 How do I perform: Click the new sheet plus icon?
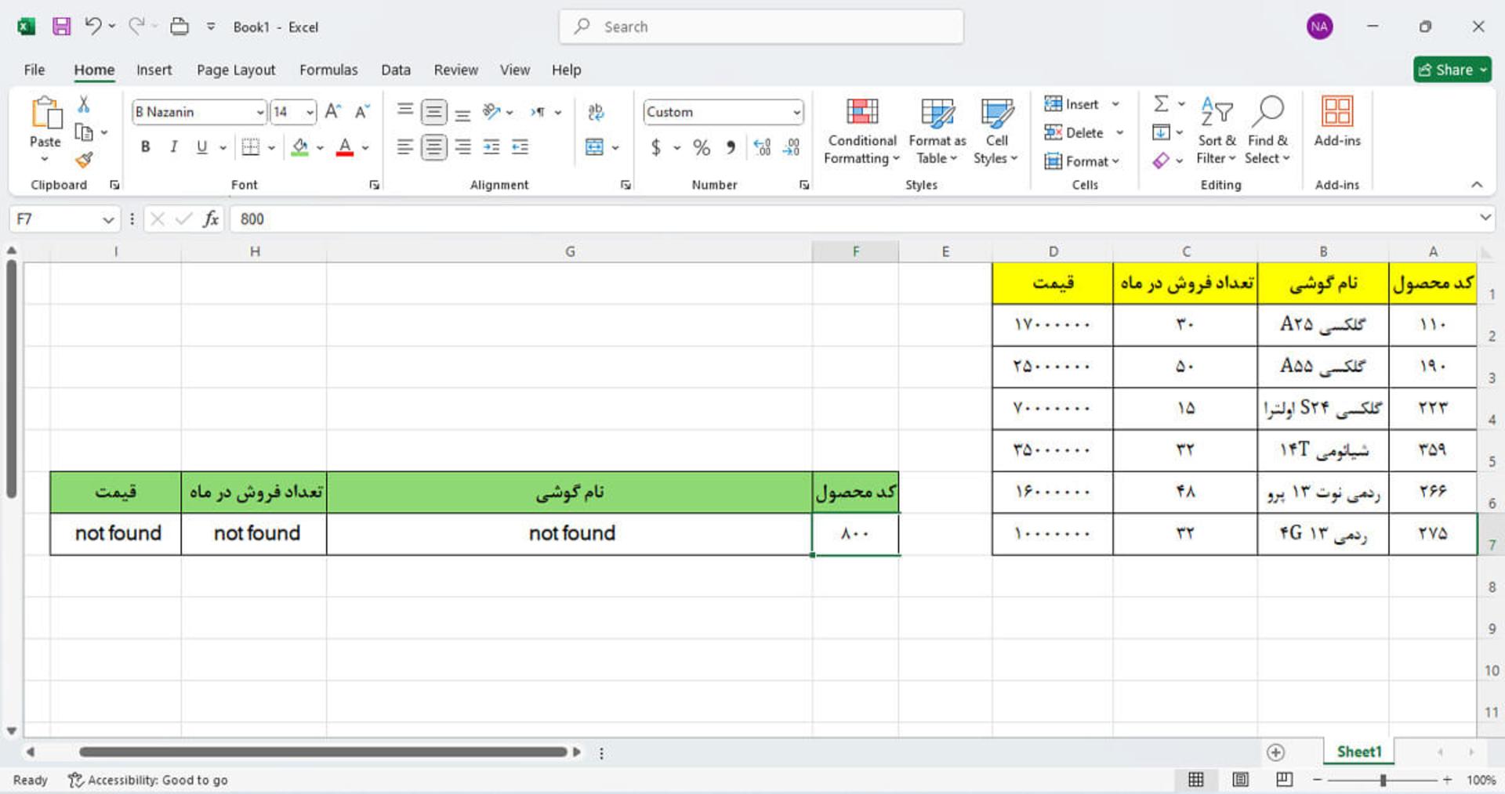pyautogui.click(x=1275, y=752)
